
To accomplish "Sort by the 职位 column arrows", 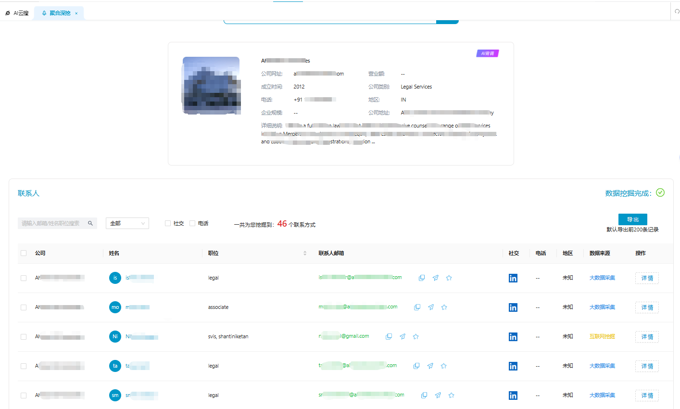I will click(305, 253).
